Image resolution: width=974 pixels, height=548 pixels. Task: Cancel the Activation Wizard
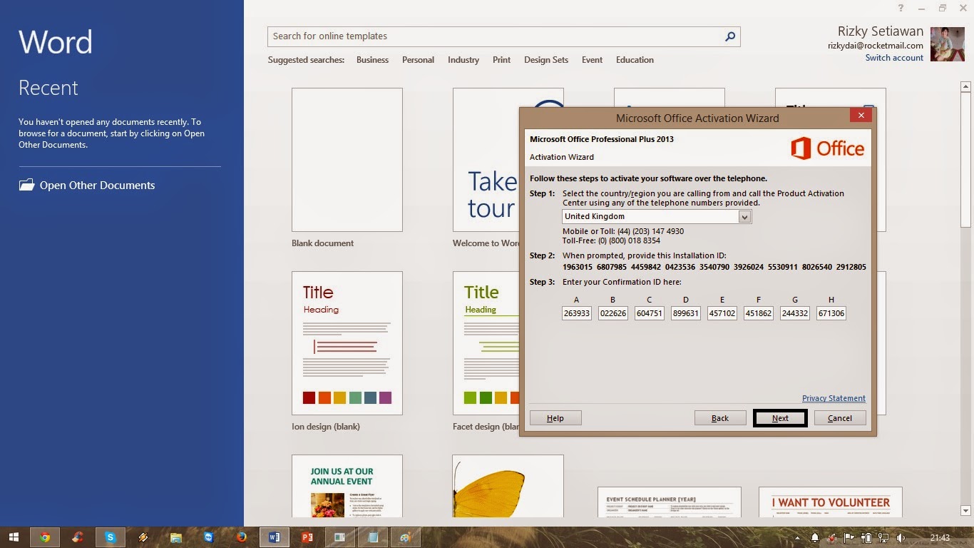click(x=840, y=418)
